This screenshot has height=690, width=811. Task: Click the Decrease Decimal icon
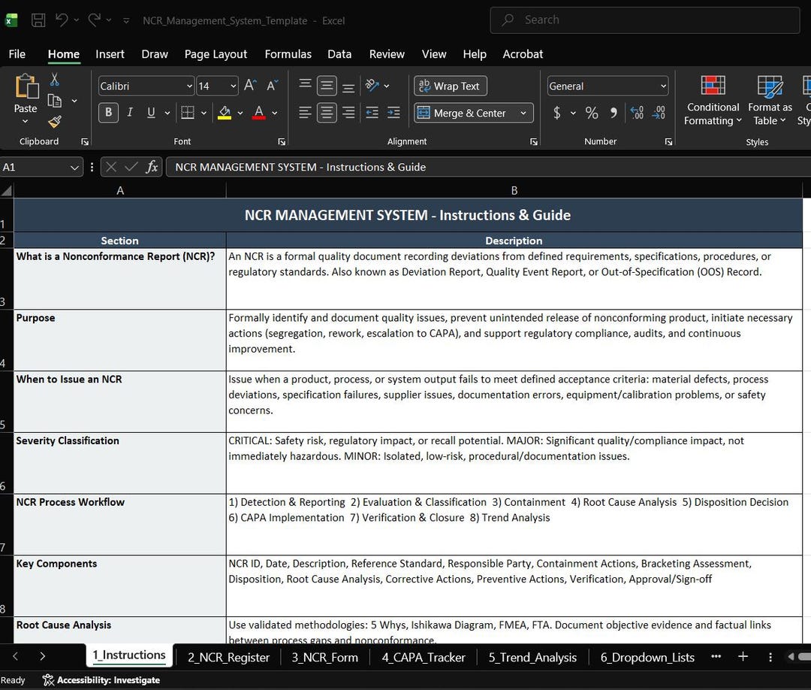coord(659,112)
